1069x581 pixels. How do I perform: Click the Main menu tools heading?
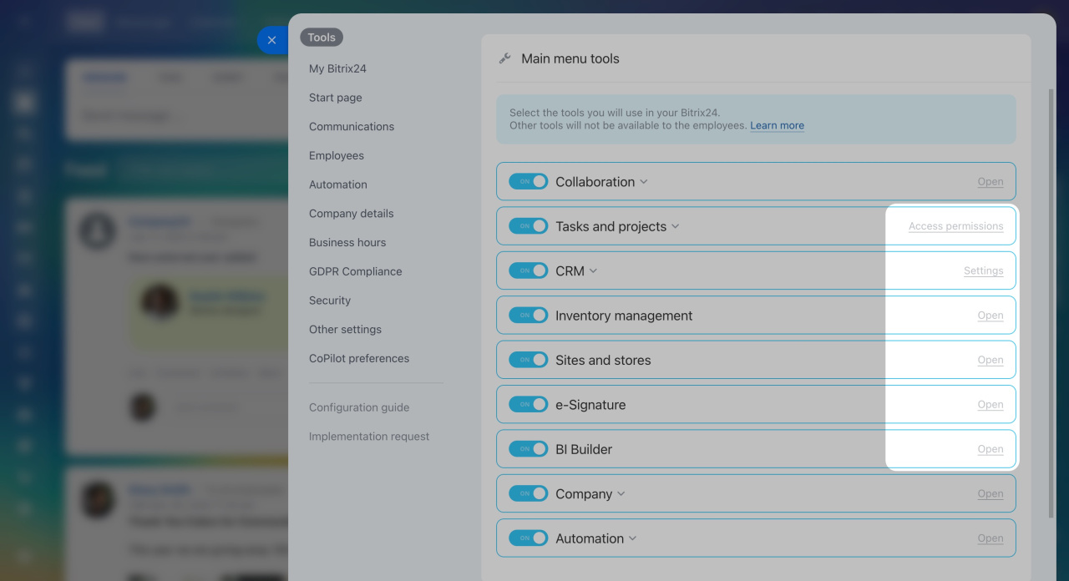click(x=570, y=58)
